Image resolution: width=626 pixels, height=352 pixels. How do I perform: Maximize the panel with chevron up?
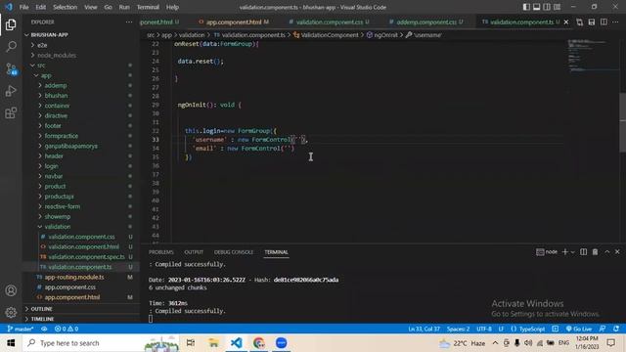click(x=606, y=252)
